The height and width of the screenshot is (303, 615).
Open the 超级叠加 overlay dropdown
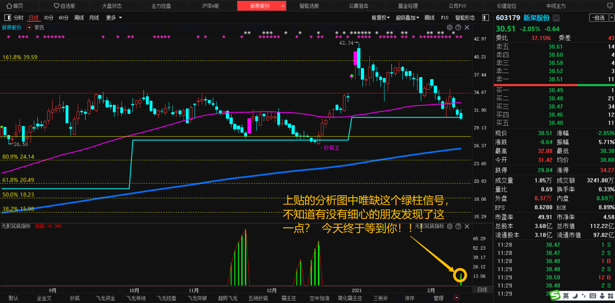pyautogui.click(x=407, y=18)
